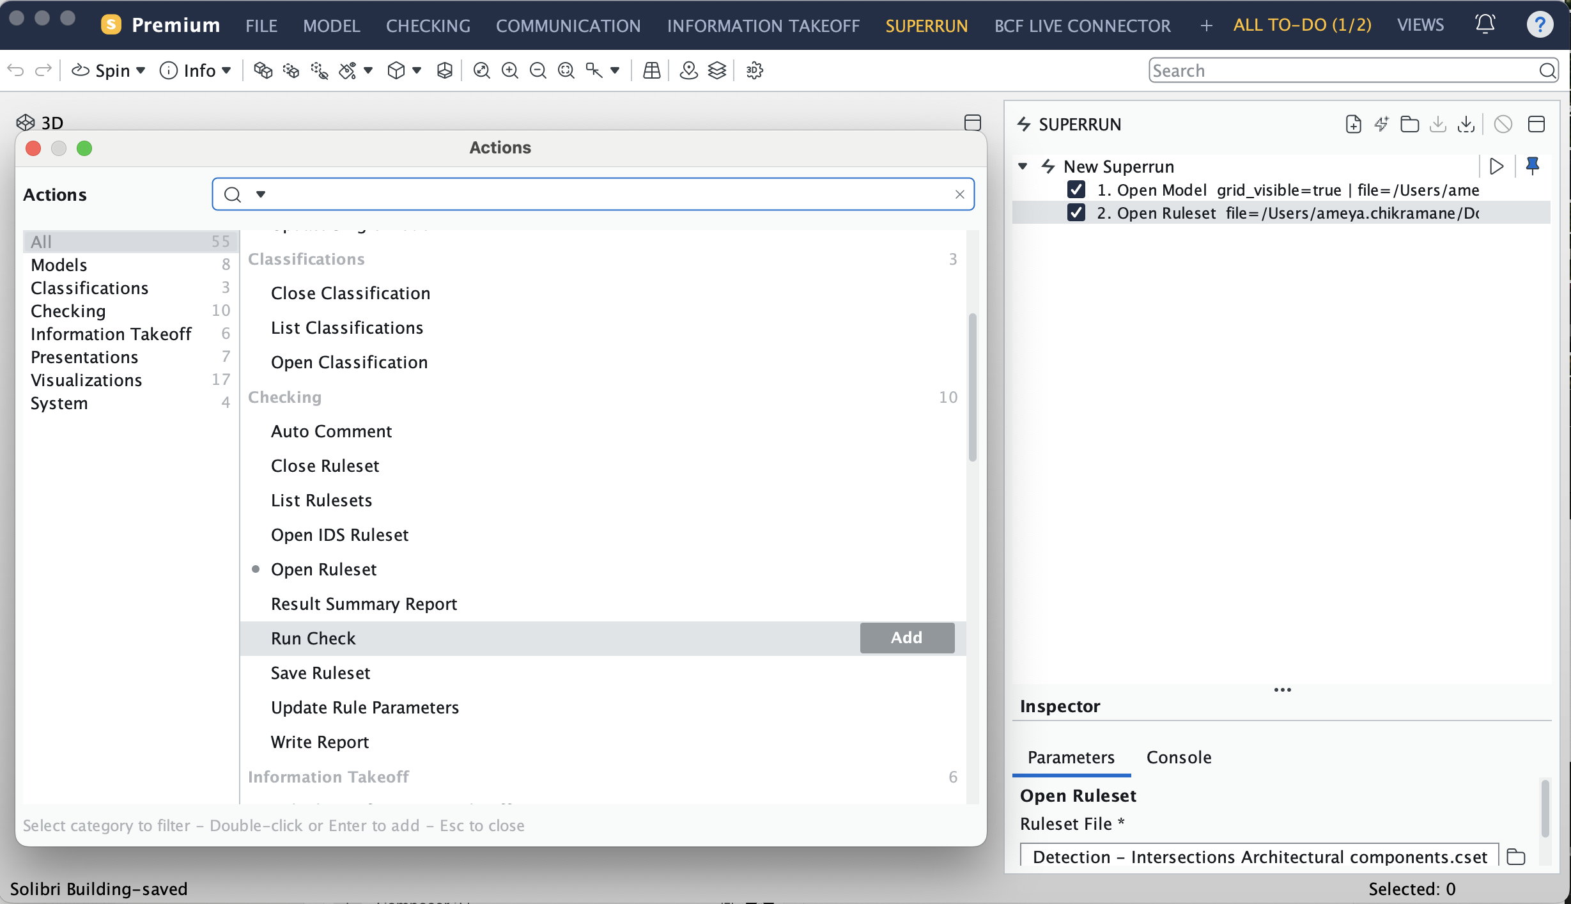Click the maximize icon of the 3D view
This screenshot has height=904, width=1571.
(x=973, y=123)
